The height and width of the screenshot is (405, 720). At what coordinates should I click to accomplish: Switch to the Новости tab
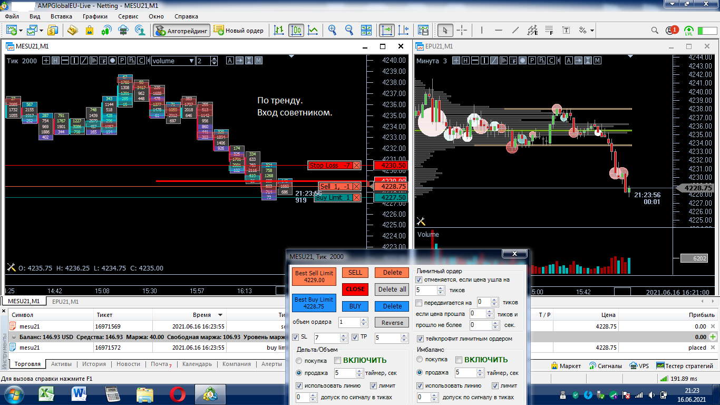(x=129, y=364)
